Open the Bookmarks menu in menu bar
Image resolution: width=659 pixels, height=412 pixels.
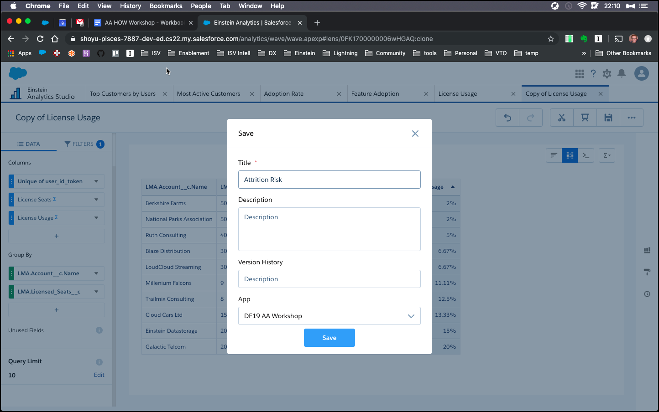(x=166, y=6)
